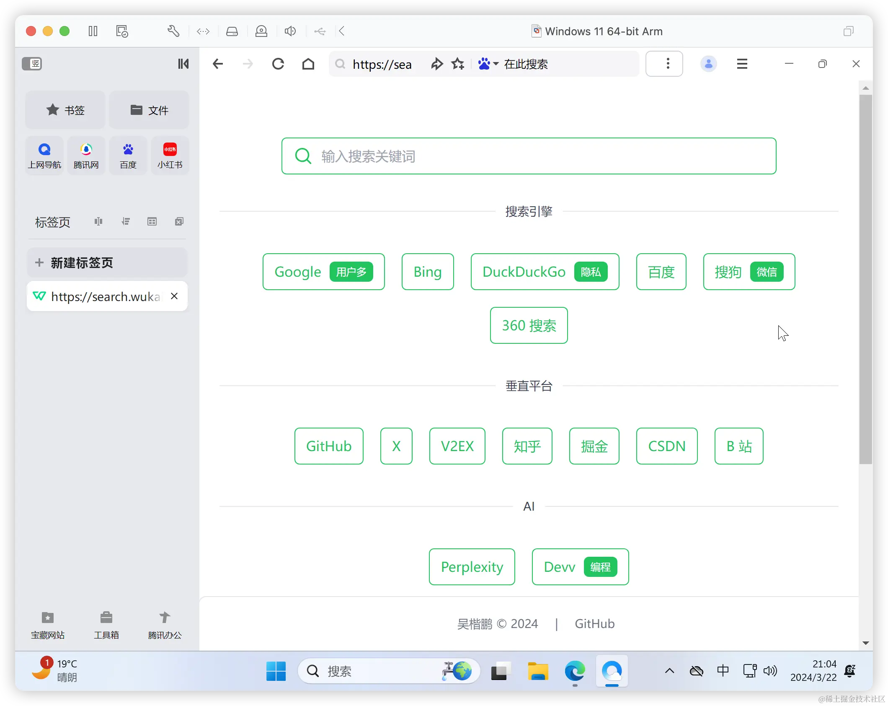Open the three-dot more options menu
The image size is (888, 706).
click(668, 64)
